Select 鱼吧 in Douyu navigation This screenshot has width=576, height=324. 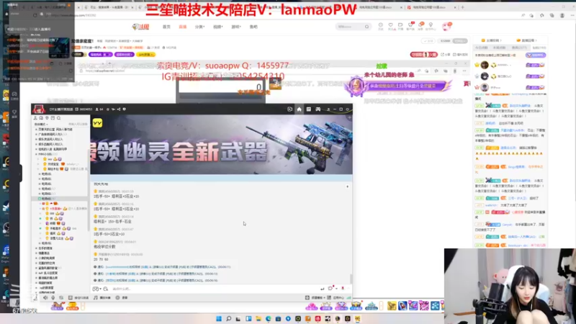pyautogui.click(x=253, y=27)
